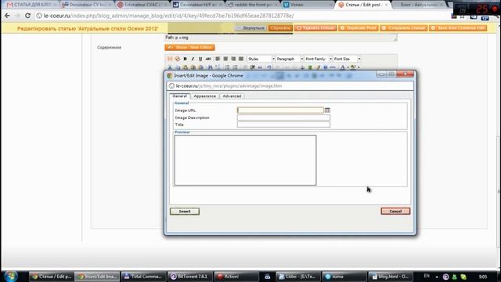
Task: Click the numbered list icon
Action: pyautogui.click(x=235, y=67)
